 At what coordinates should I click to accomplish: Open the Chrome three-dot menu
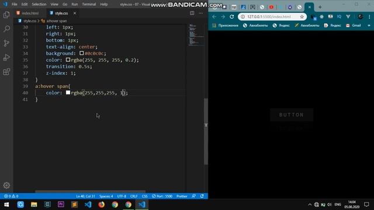pos(369,17)
